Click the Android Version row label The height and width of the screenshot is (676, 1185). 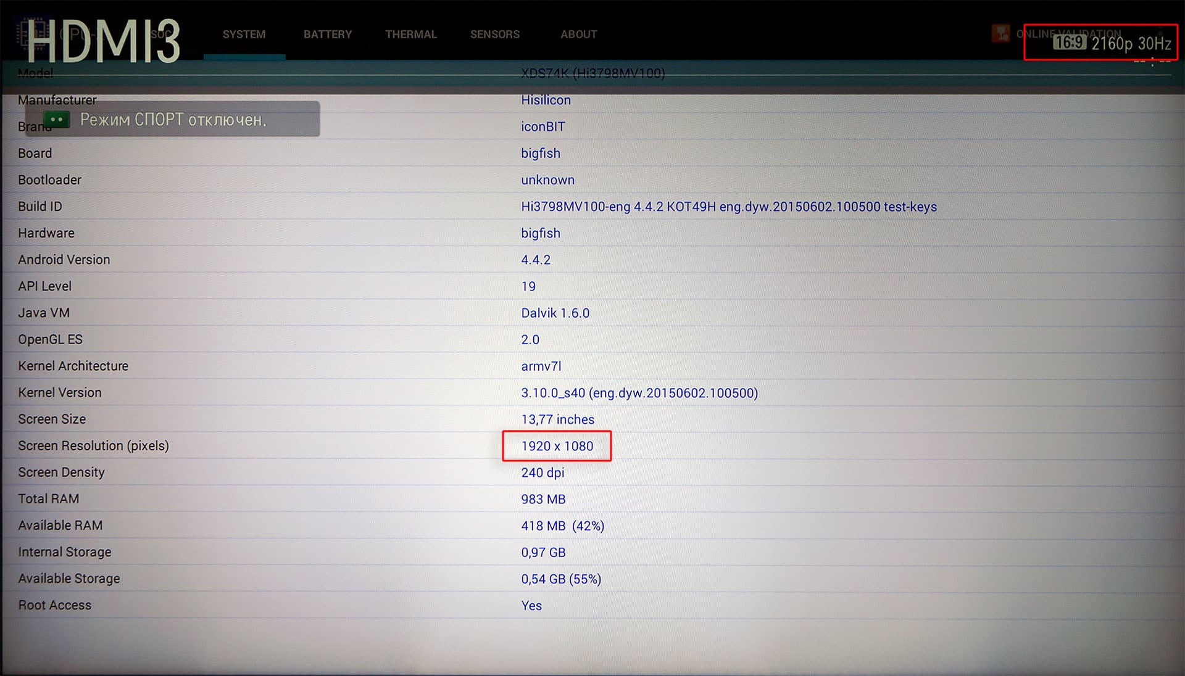point(64,260)
